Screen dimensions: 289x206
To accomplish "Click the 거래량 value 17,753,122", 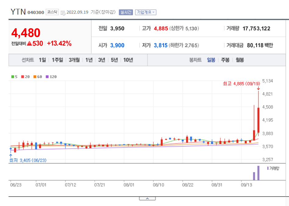I will tap(256, 29).
